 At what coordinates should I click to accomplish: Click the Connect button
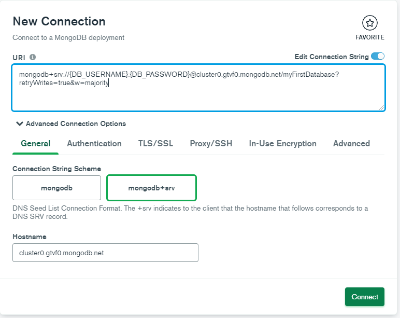pos(365,297)
